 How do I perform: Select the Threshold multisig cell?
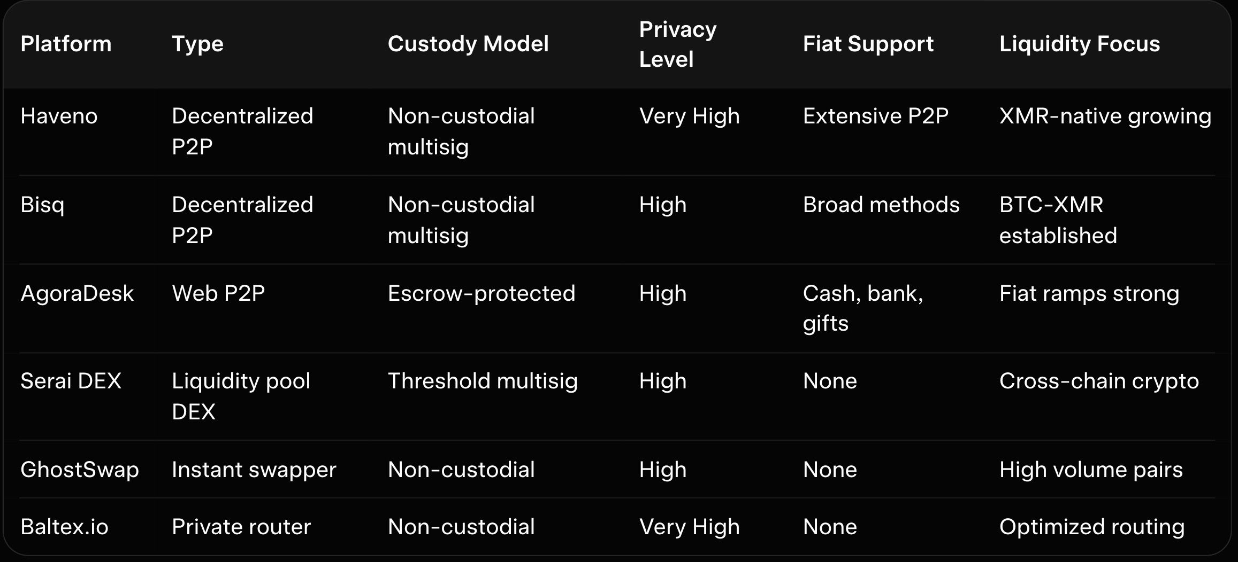coord(483,381)
